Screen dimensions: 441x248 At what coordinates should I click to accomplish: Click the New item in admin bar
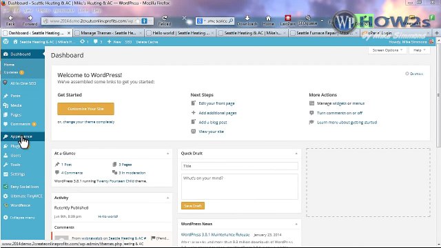[x=114, y=42]
